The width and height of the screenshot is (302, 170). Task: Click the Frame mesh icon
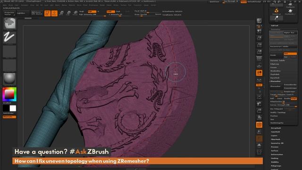(x=259, y=97)
